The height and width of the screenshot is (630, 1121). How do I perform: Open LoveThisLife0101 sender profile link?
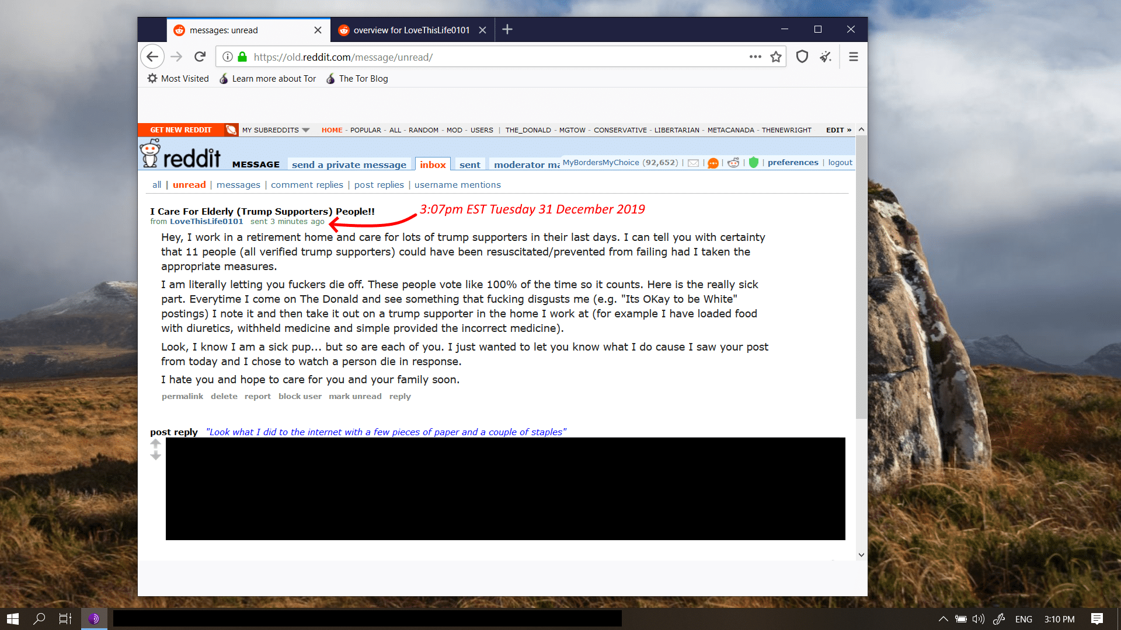coord(206,222)
